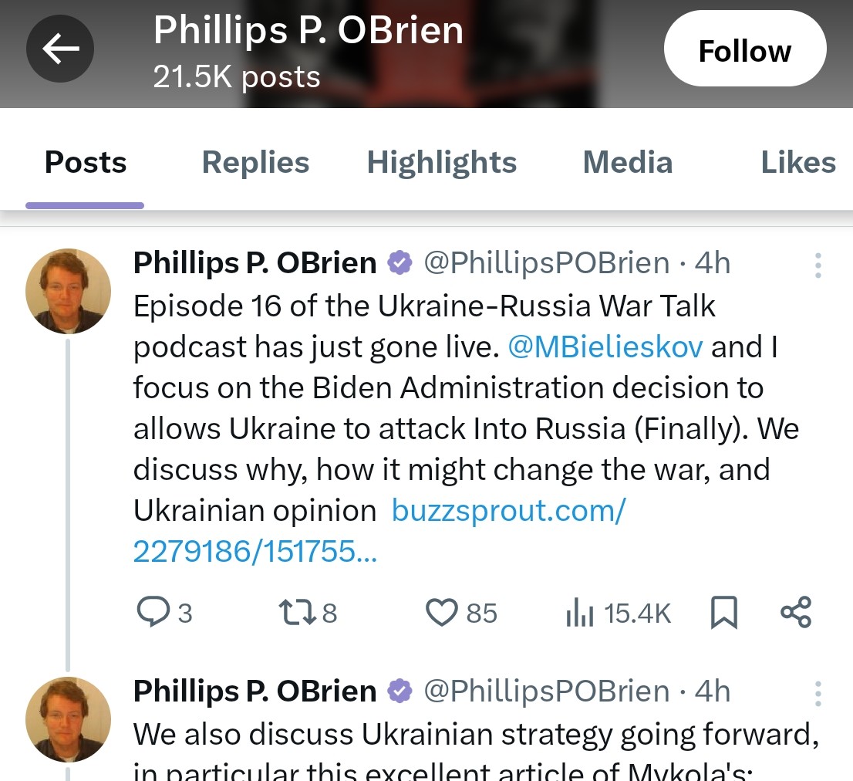Select the Posts tab

(x=86, y=162)
